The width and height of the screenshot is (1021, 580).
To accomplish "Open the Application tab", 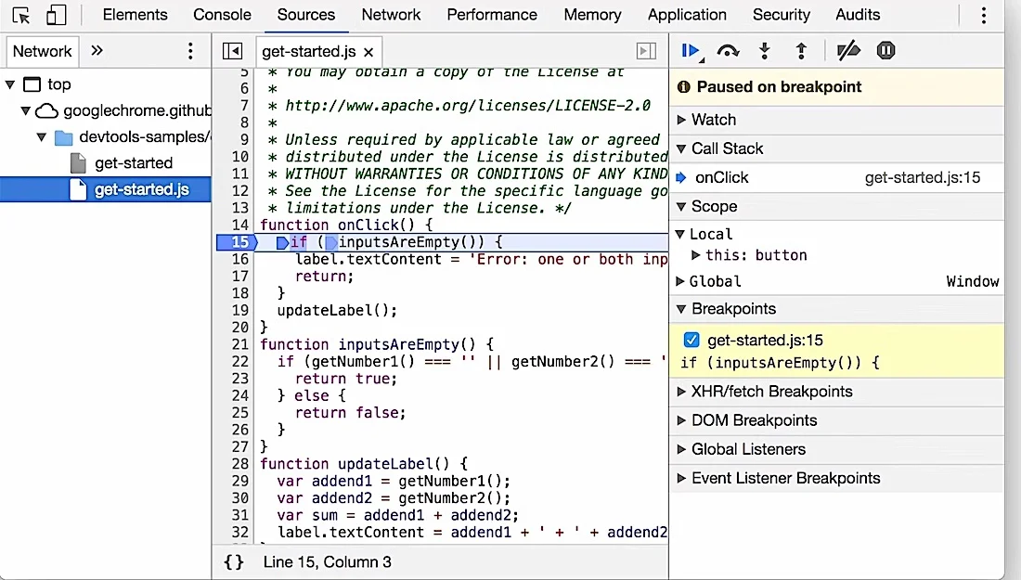I will pos(687,14).
